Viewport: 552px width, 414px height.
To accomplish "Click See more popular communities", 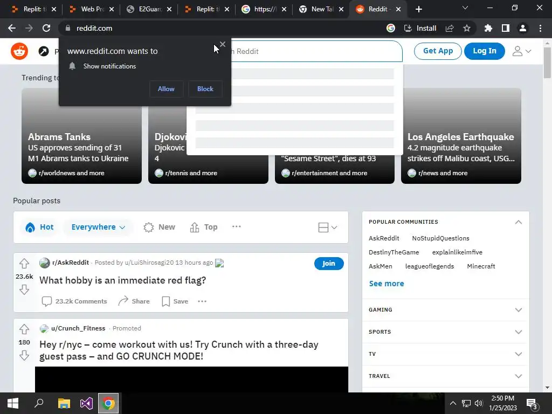I will coord(387,284).
